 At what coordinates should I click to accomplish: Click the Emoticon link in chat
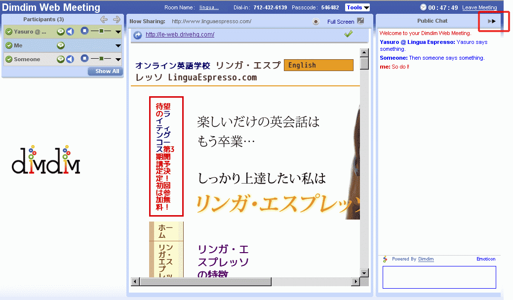(x=486, y=259)
